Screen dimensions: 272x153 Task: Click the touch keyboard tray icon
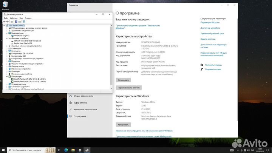pos(232,150)
